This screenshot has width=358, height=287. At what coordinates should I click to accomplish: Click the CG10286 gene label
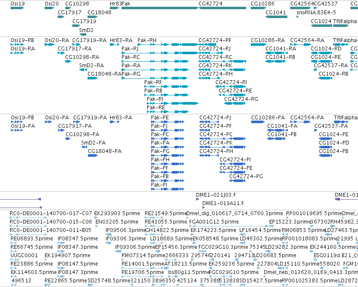[x=263, y=4]
